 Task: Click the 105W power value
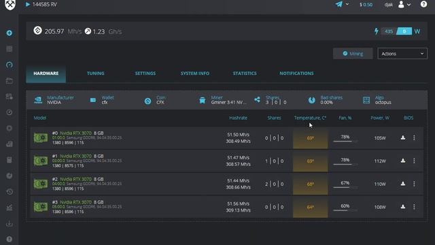pos(380,138)
